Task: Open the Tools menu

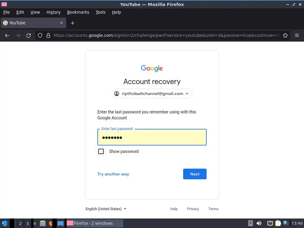Action: coord(100,12)
